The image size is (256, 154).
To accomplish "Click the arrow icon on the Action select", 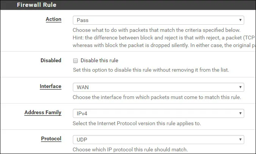I will pos(240,20).
